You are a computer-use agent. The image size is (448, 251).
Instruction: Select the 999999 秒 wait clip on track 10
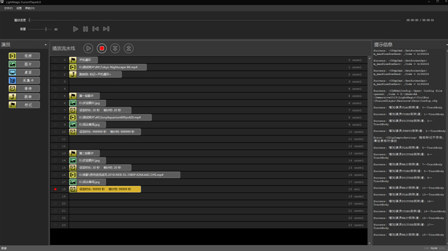(105, 132)
